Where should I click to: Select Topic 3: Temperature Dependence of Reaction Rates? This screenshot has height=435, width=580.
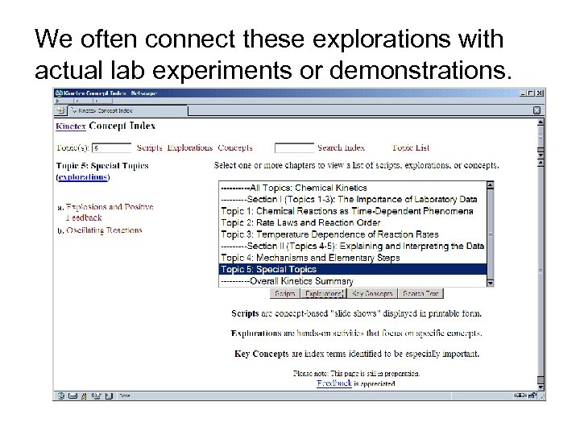click(353, 234)
